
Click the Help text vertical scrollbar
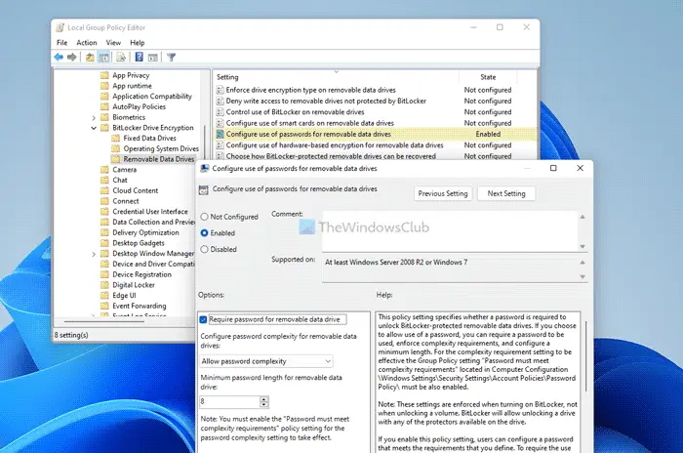[585, 356]
